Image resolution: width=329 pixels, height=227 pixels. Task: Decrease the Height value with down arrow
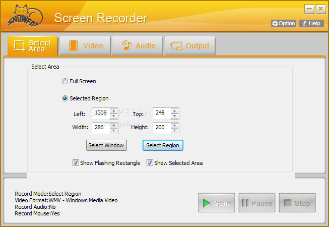174,130
